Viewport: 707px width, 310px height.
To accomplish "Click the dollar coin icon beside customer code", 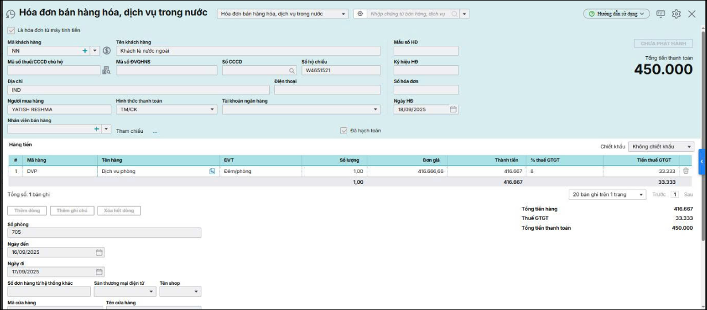I will click(107, 50).
